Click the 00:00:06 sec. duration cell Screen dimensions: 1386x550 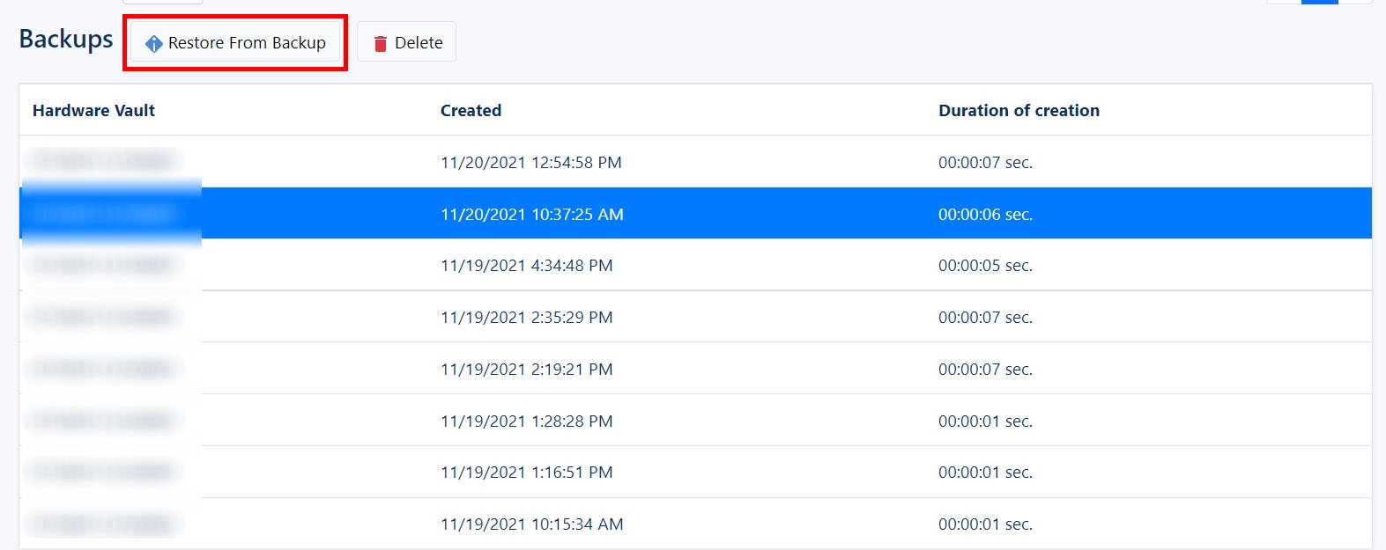[985, 215]
